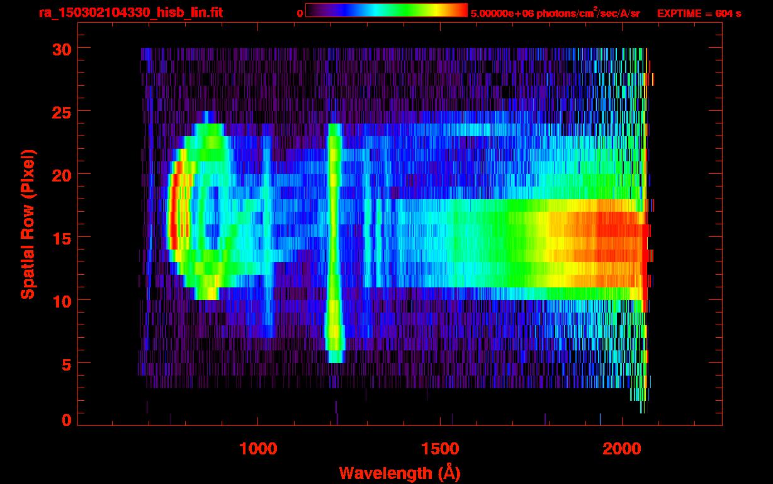
Task: Click the y-axis tick label 10
Action: tap(63, 301)
